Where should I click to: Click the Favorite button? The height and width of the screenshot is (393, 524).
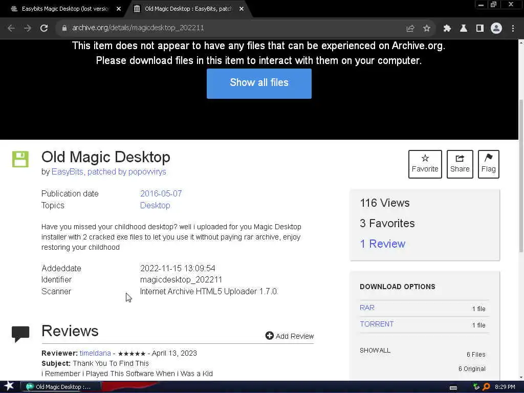tap(425, 164)
